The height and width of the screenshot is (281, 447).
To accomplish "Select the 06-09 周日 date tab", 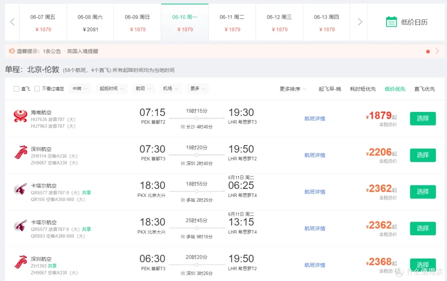I will 137,22.
